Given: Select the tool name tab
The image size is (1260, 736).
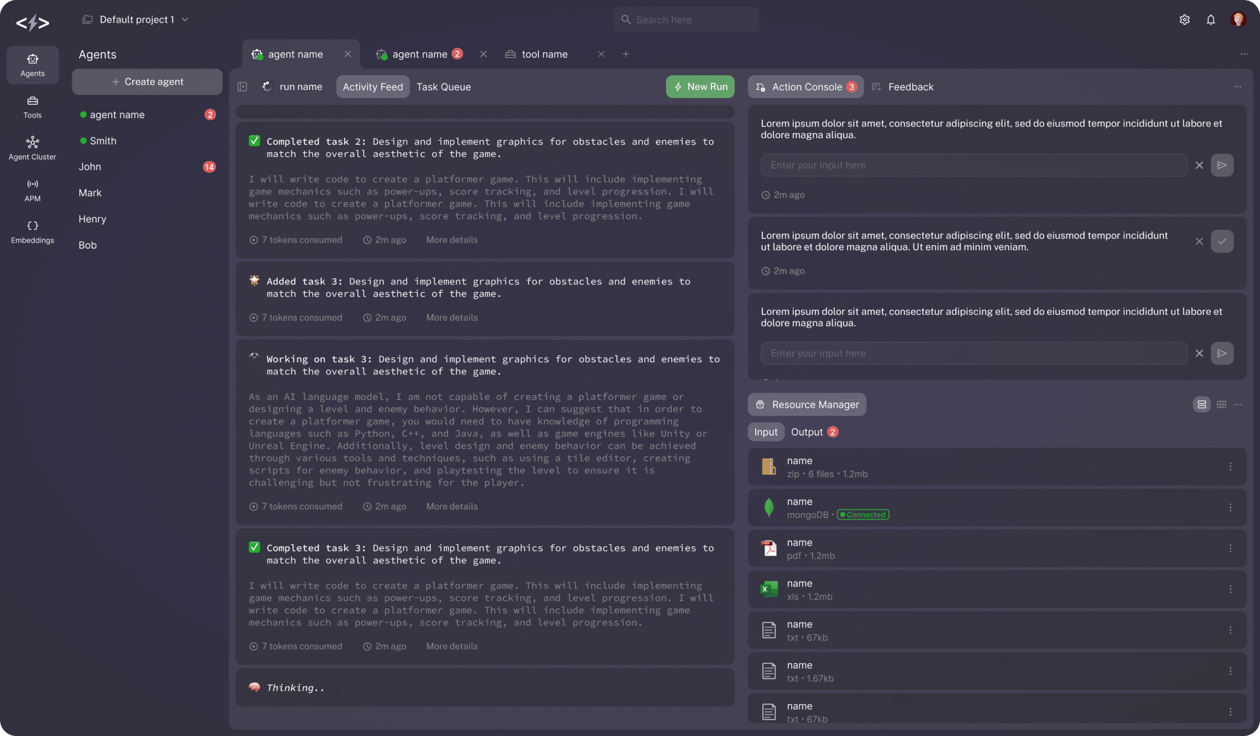Looking at the screenshot, I should [x=544, y=54].
